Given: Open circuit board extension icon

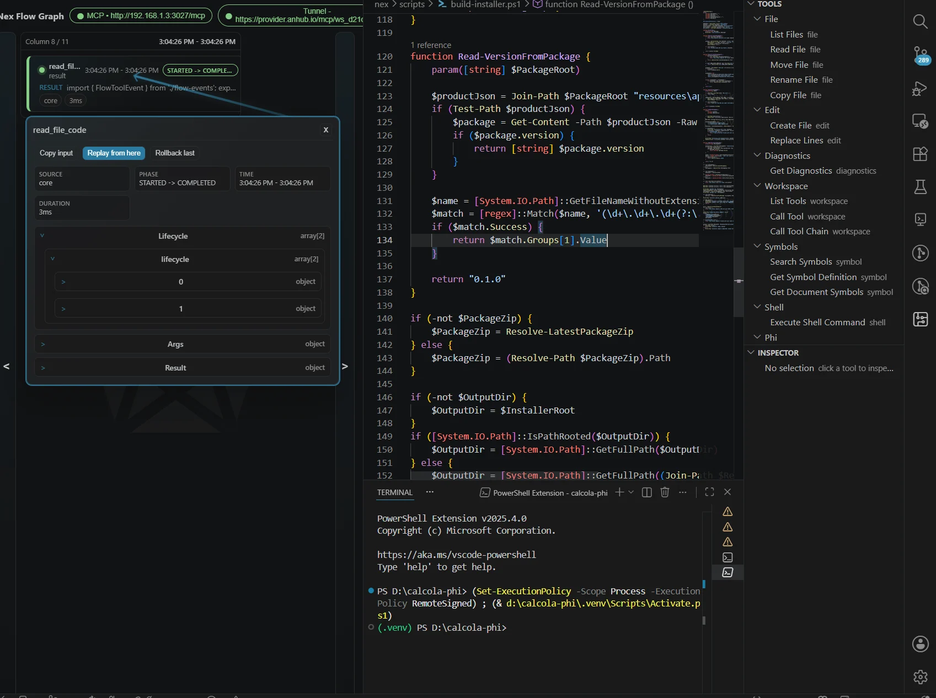Looking at the screenshot, I should click(x=920, y=319).
